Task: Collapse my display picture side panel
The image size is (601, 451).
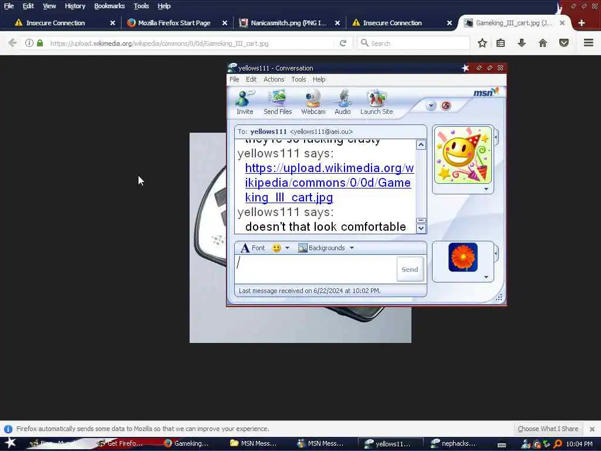Action: 497,254
